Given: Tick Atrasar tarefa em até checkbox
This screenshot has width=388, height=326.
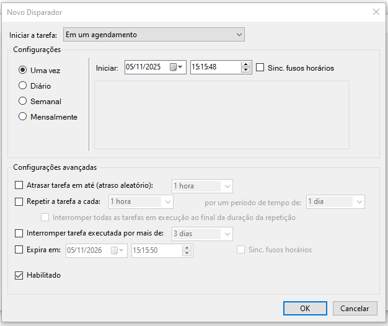Looking at the screenshot, I should point(19,185).
